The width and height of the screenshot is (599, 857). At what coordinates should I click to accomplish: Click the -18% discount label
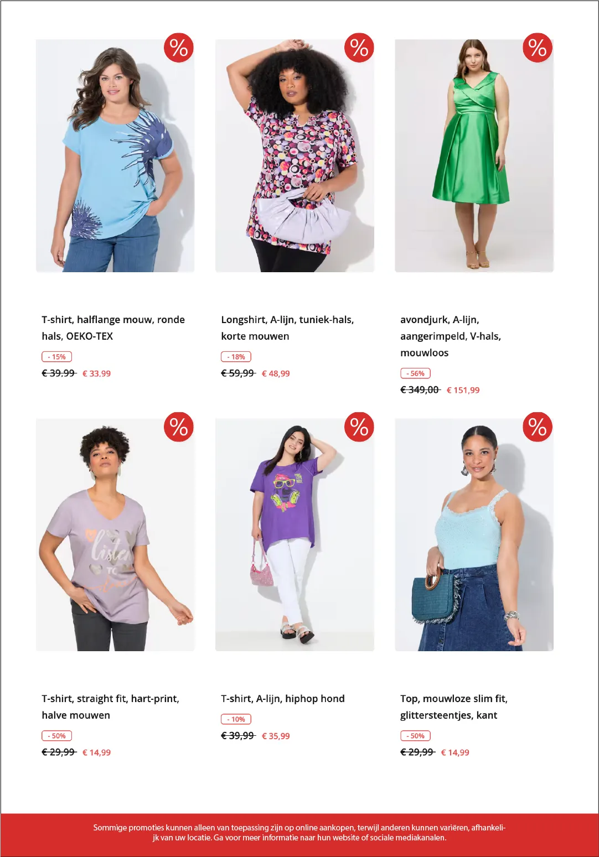[236, 357]
